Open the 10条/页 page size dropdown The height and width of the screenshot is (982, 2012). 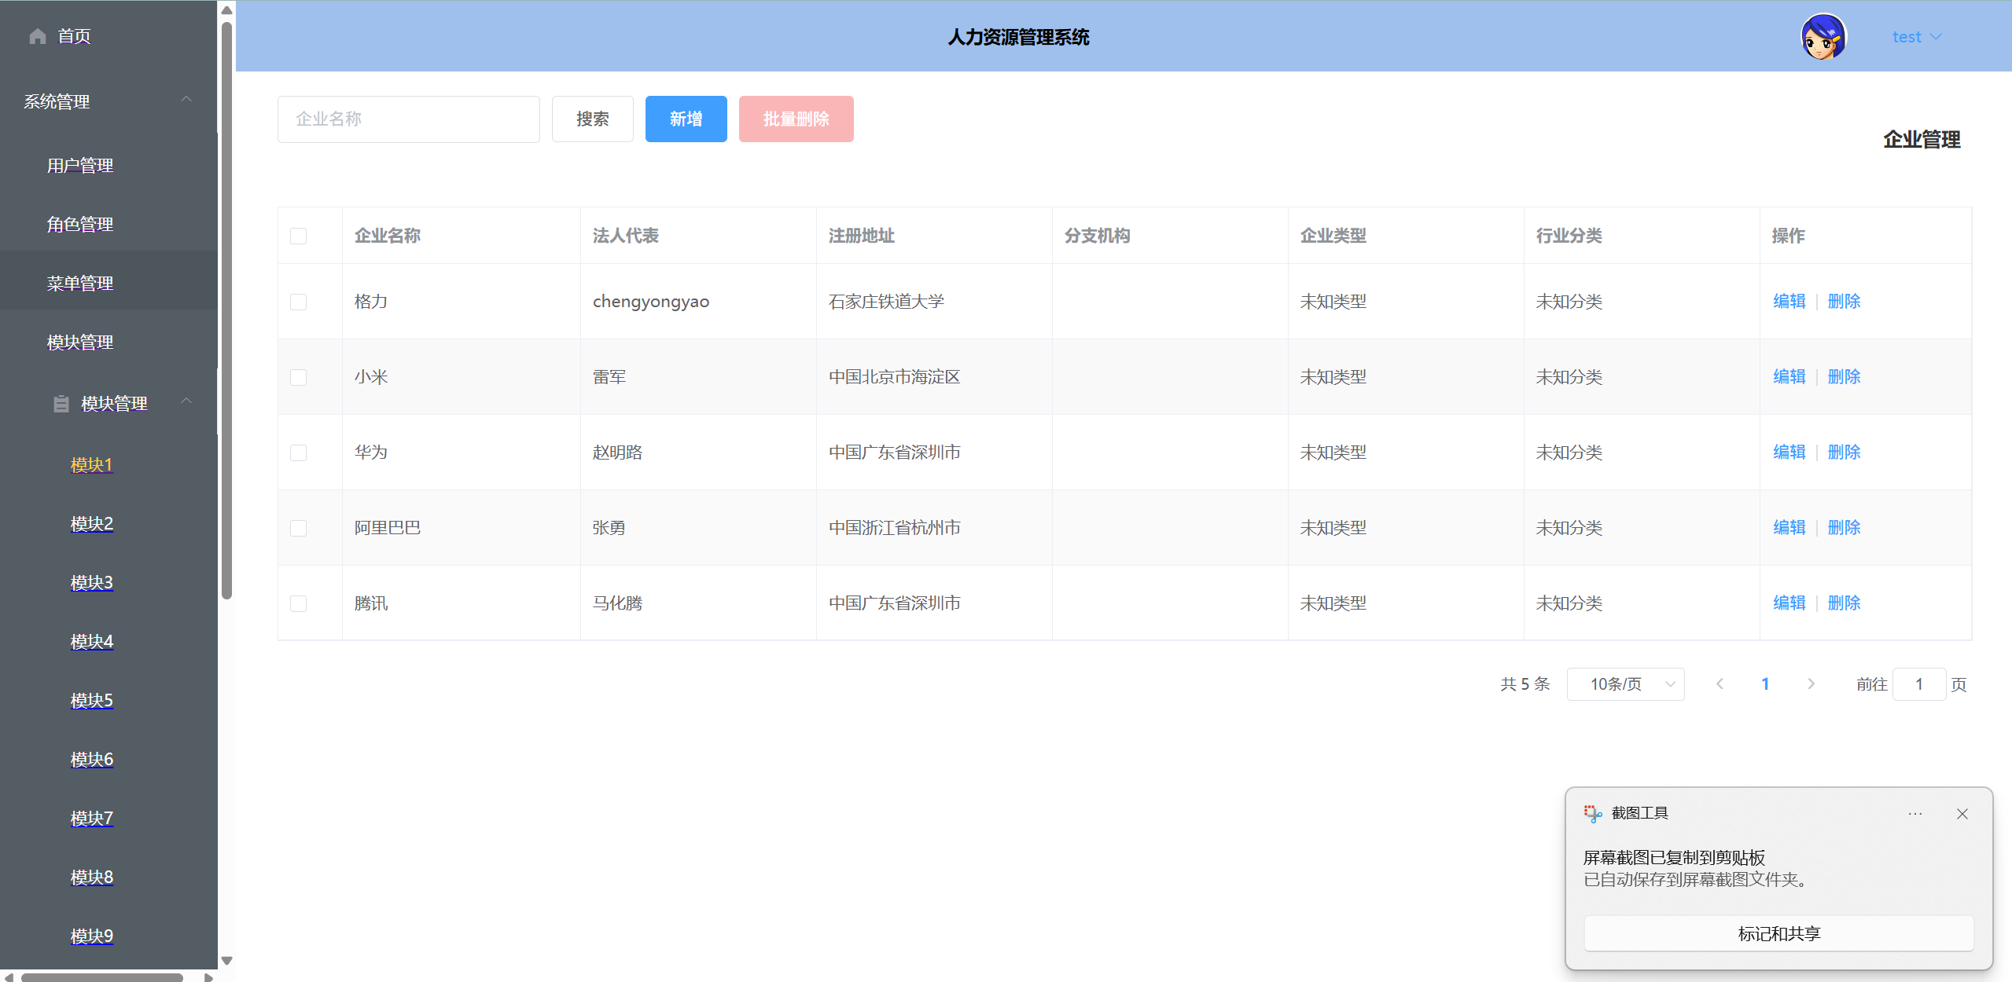click(1624, 684)
